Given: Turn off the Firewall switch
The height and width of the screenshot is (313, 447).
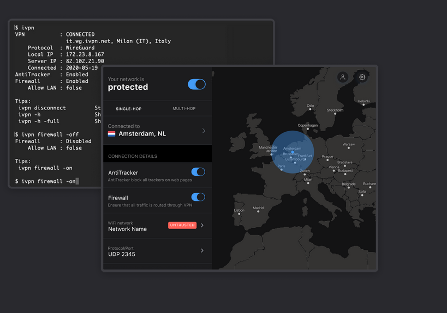Looking at the screenshot, I should pos(198,197).
